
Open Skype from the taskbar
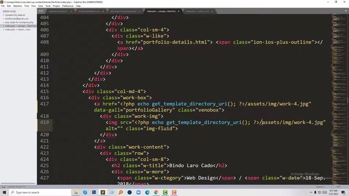click(x=85, y=192)
